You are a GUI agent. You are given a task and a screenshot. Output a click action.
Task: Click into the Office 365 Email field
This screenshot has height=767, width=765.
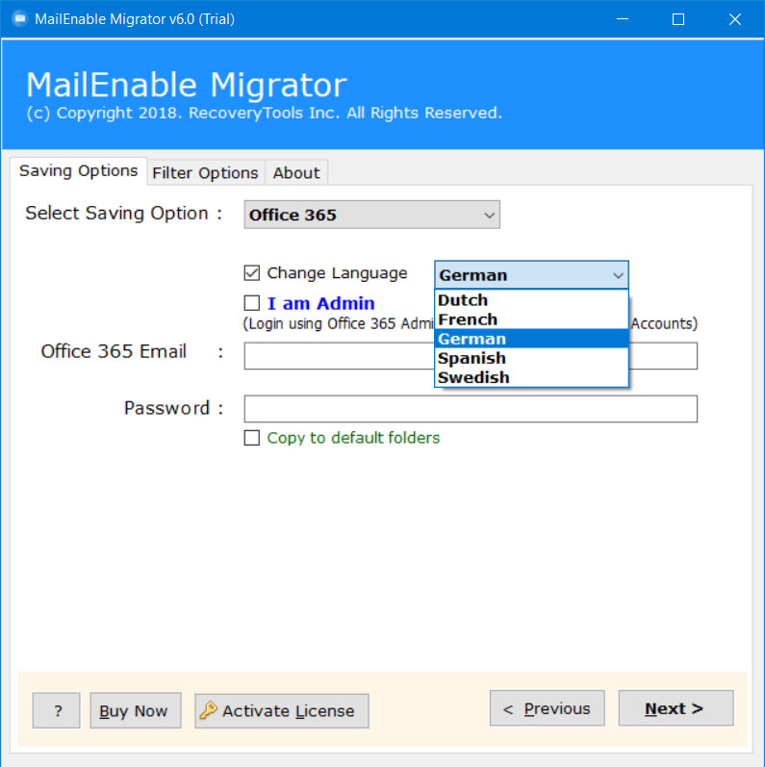coord(471,356)
